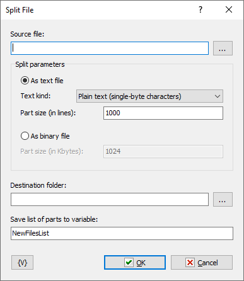Image resolution: width=244 pixels, height=281 pixels.
Task: Click the Source file input field
Action: click(x=110, y=49)
